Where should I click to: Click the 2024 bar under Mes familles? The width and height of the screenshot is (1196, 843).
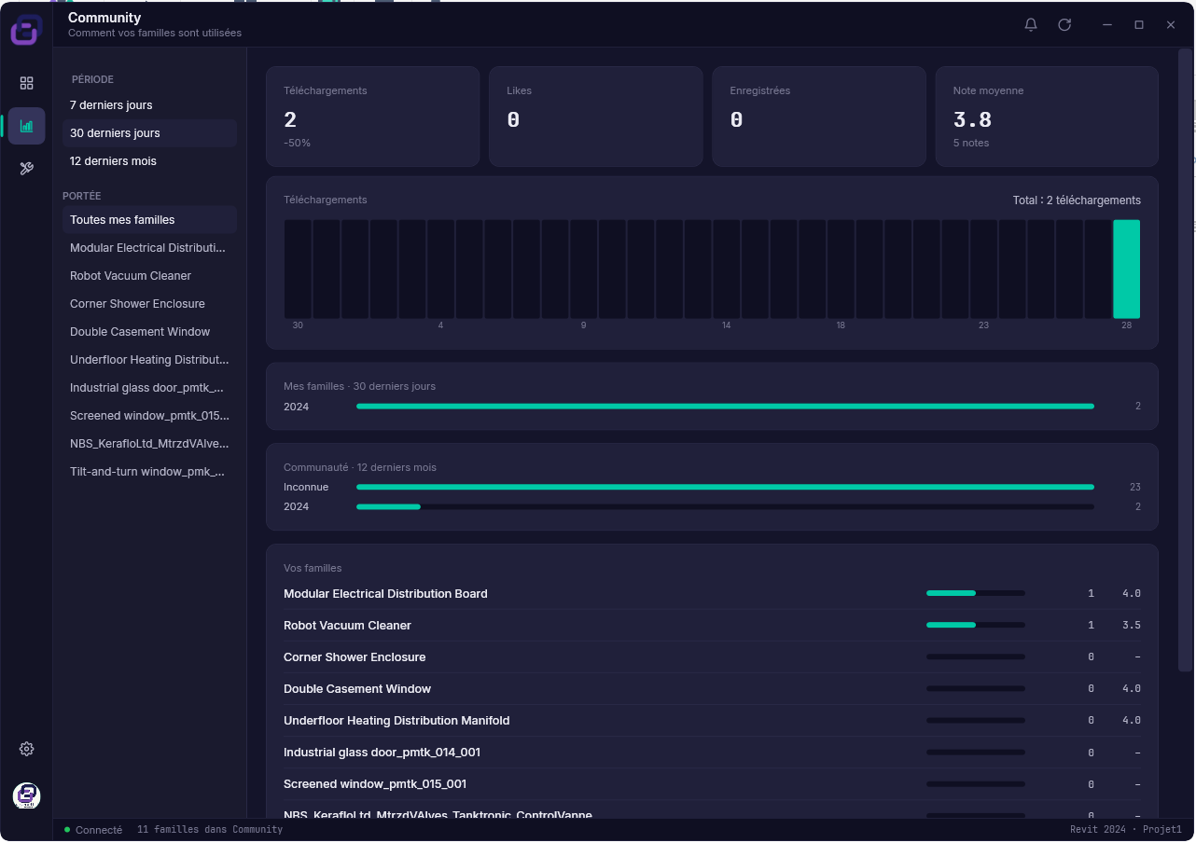pos(725,407)
